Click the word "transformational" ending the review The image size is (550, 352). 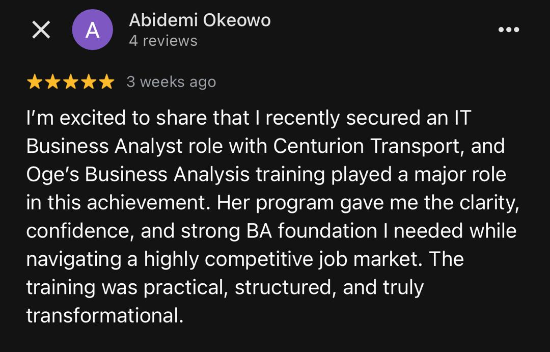click(104, 316)
